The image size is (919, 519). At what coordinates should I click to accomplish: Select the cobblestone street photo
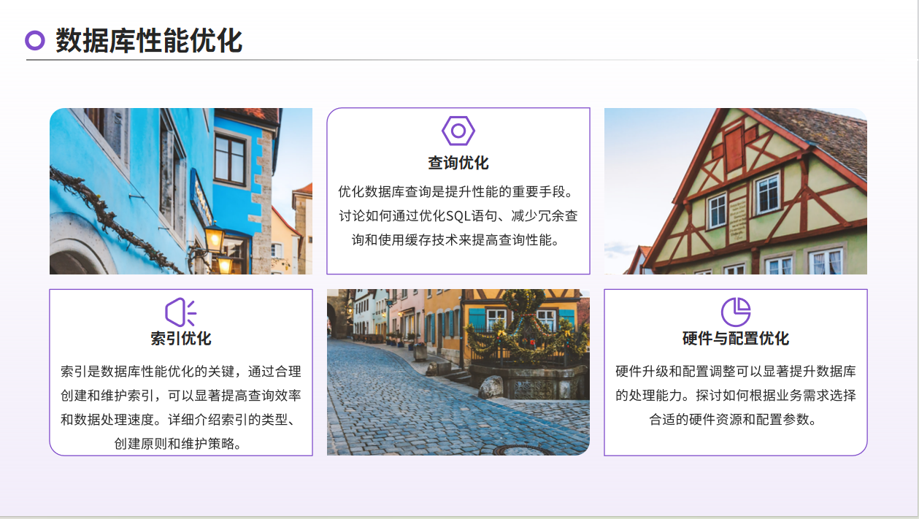[458, 372]
